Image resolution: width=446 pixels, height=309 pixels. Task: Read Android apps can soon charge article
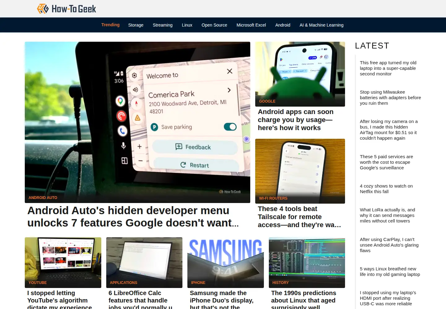[296, 120]
